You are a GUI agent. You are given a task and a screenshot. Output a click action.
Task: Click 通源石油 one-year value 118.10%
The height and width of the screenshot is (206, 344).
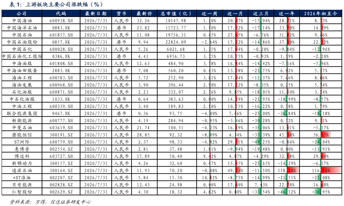point(286,171)
